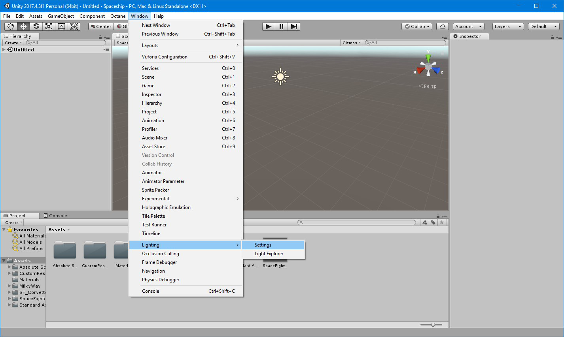
Task: Expand the Layouts submenu
Action: [x=186, y=45]
